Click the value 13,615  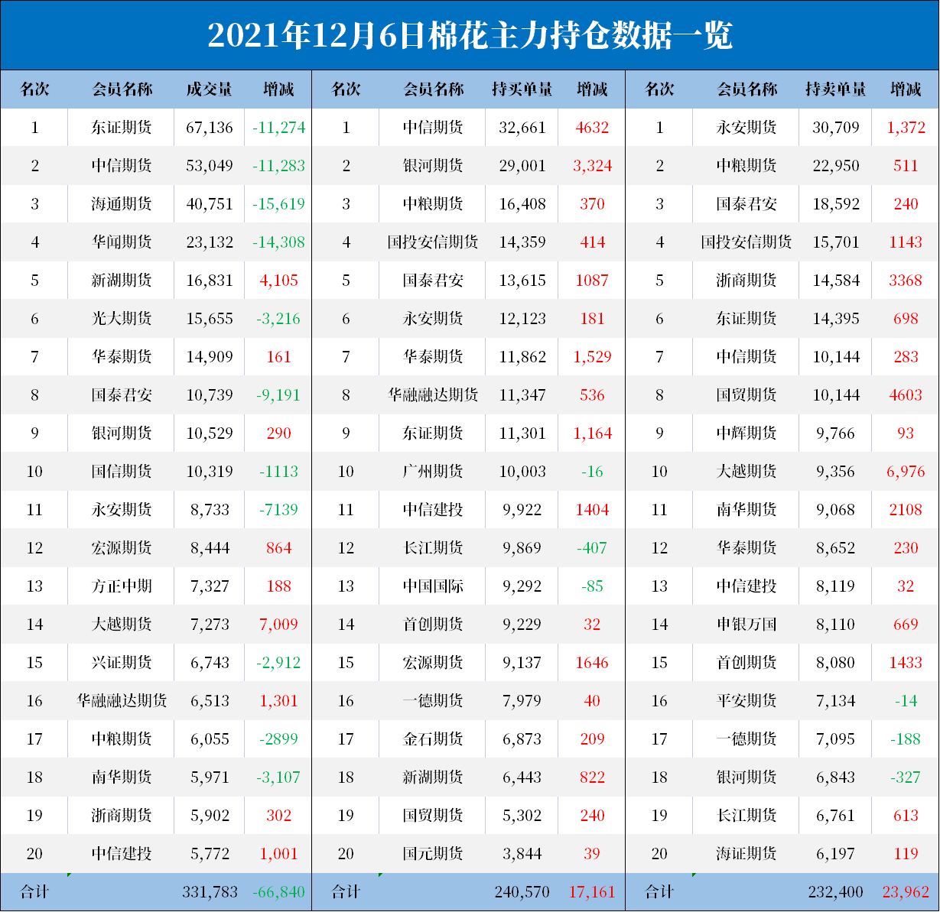point(522,281)
